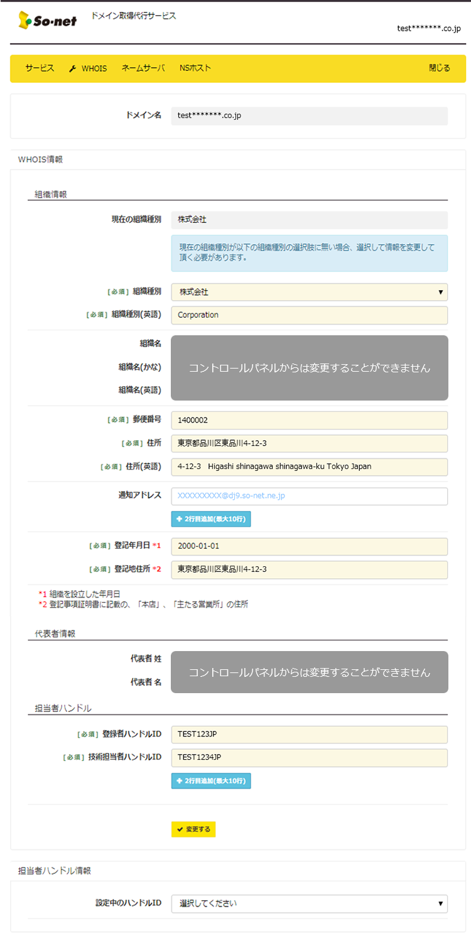This screenshot has height=938, width=471.
Task: Focus the 郵便番号 input field
Action: coord(309,420)
